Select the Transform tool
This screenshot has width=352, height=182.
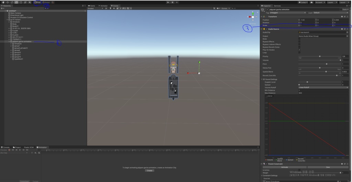tap(25, 2)
